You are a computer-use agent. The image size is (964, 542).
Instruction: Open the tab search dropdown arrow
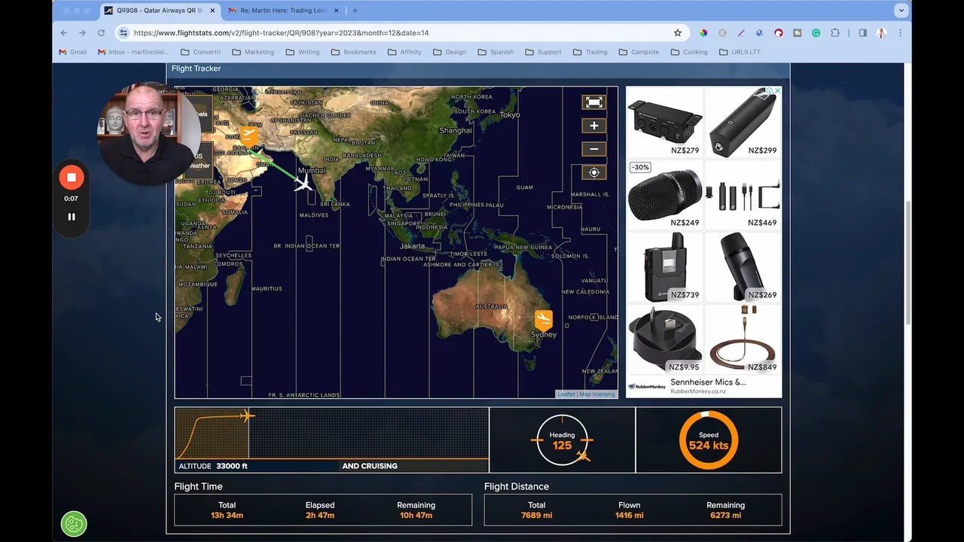click(901, 11)
